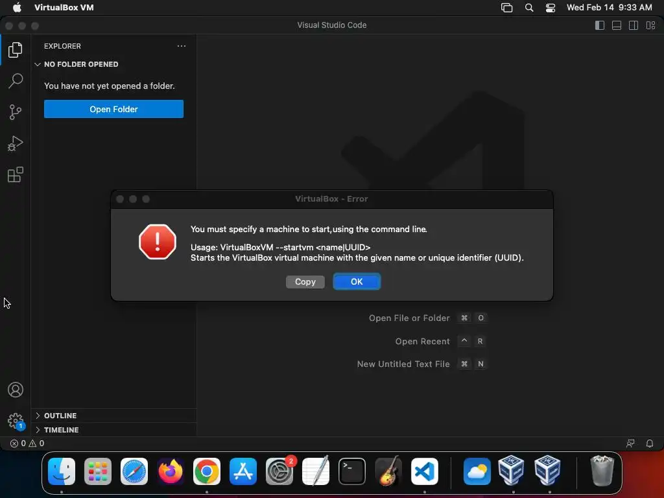The image size is (664, 498).
Task: Toggle the primary side bar layout icon
Action: [x=600, y=25]
